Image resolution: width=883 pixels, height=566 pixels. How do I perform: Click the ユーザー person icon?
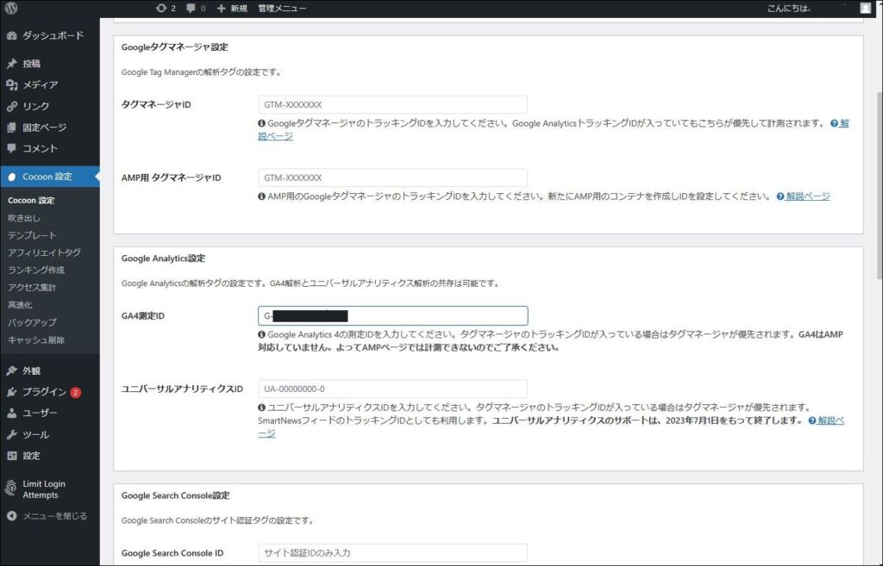pos(12,413)
